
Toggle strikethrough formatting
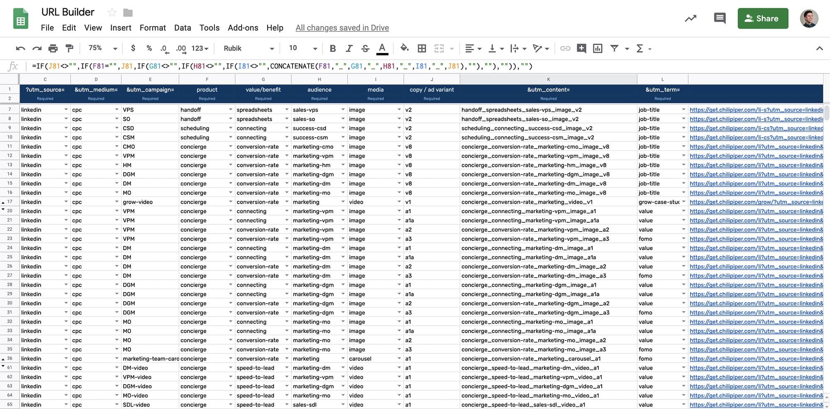(365, 49)
